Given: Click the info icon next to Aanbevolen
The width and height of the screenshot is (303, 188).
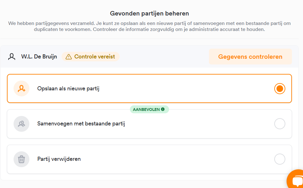Looking at the screenshot, I should pyautogui.click(x=163, y=109).
